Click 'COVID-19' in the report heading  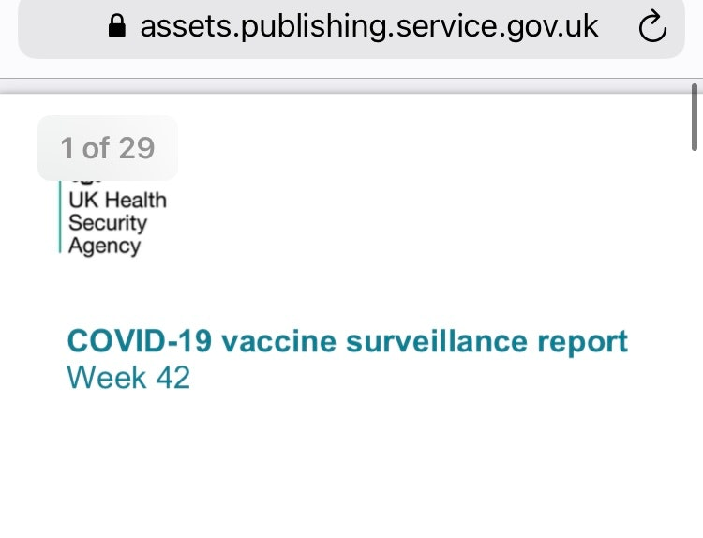(x=140, y=341)
